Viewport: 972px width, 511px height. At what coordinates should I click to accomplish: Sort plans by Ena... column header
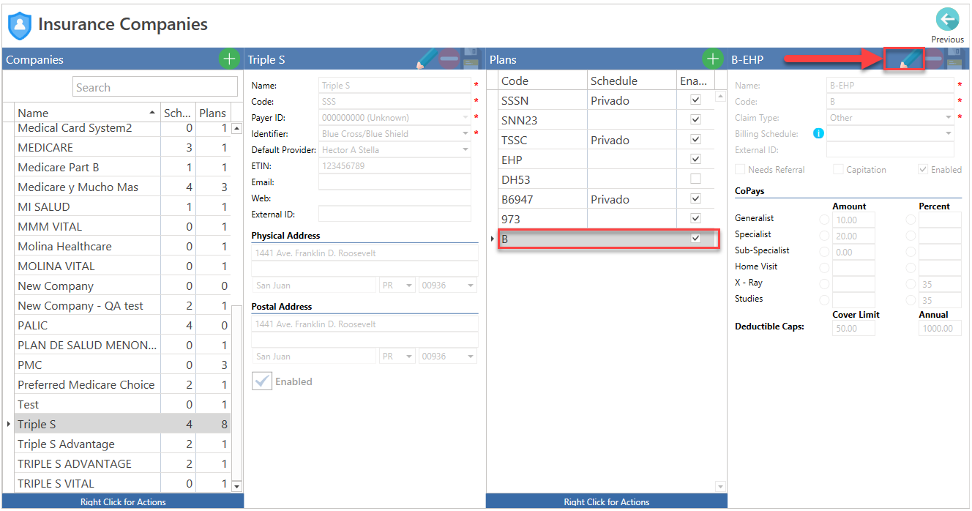[695, 81]
